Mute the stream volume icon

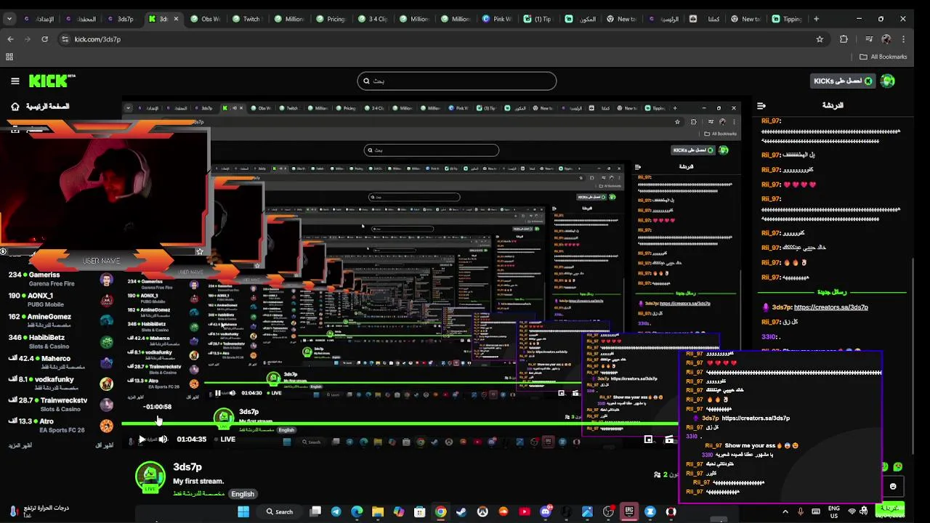[x=163, y=439]
